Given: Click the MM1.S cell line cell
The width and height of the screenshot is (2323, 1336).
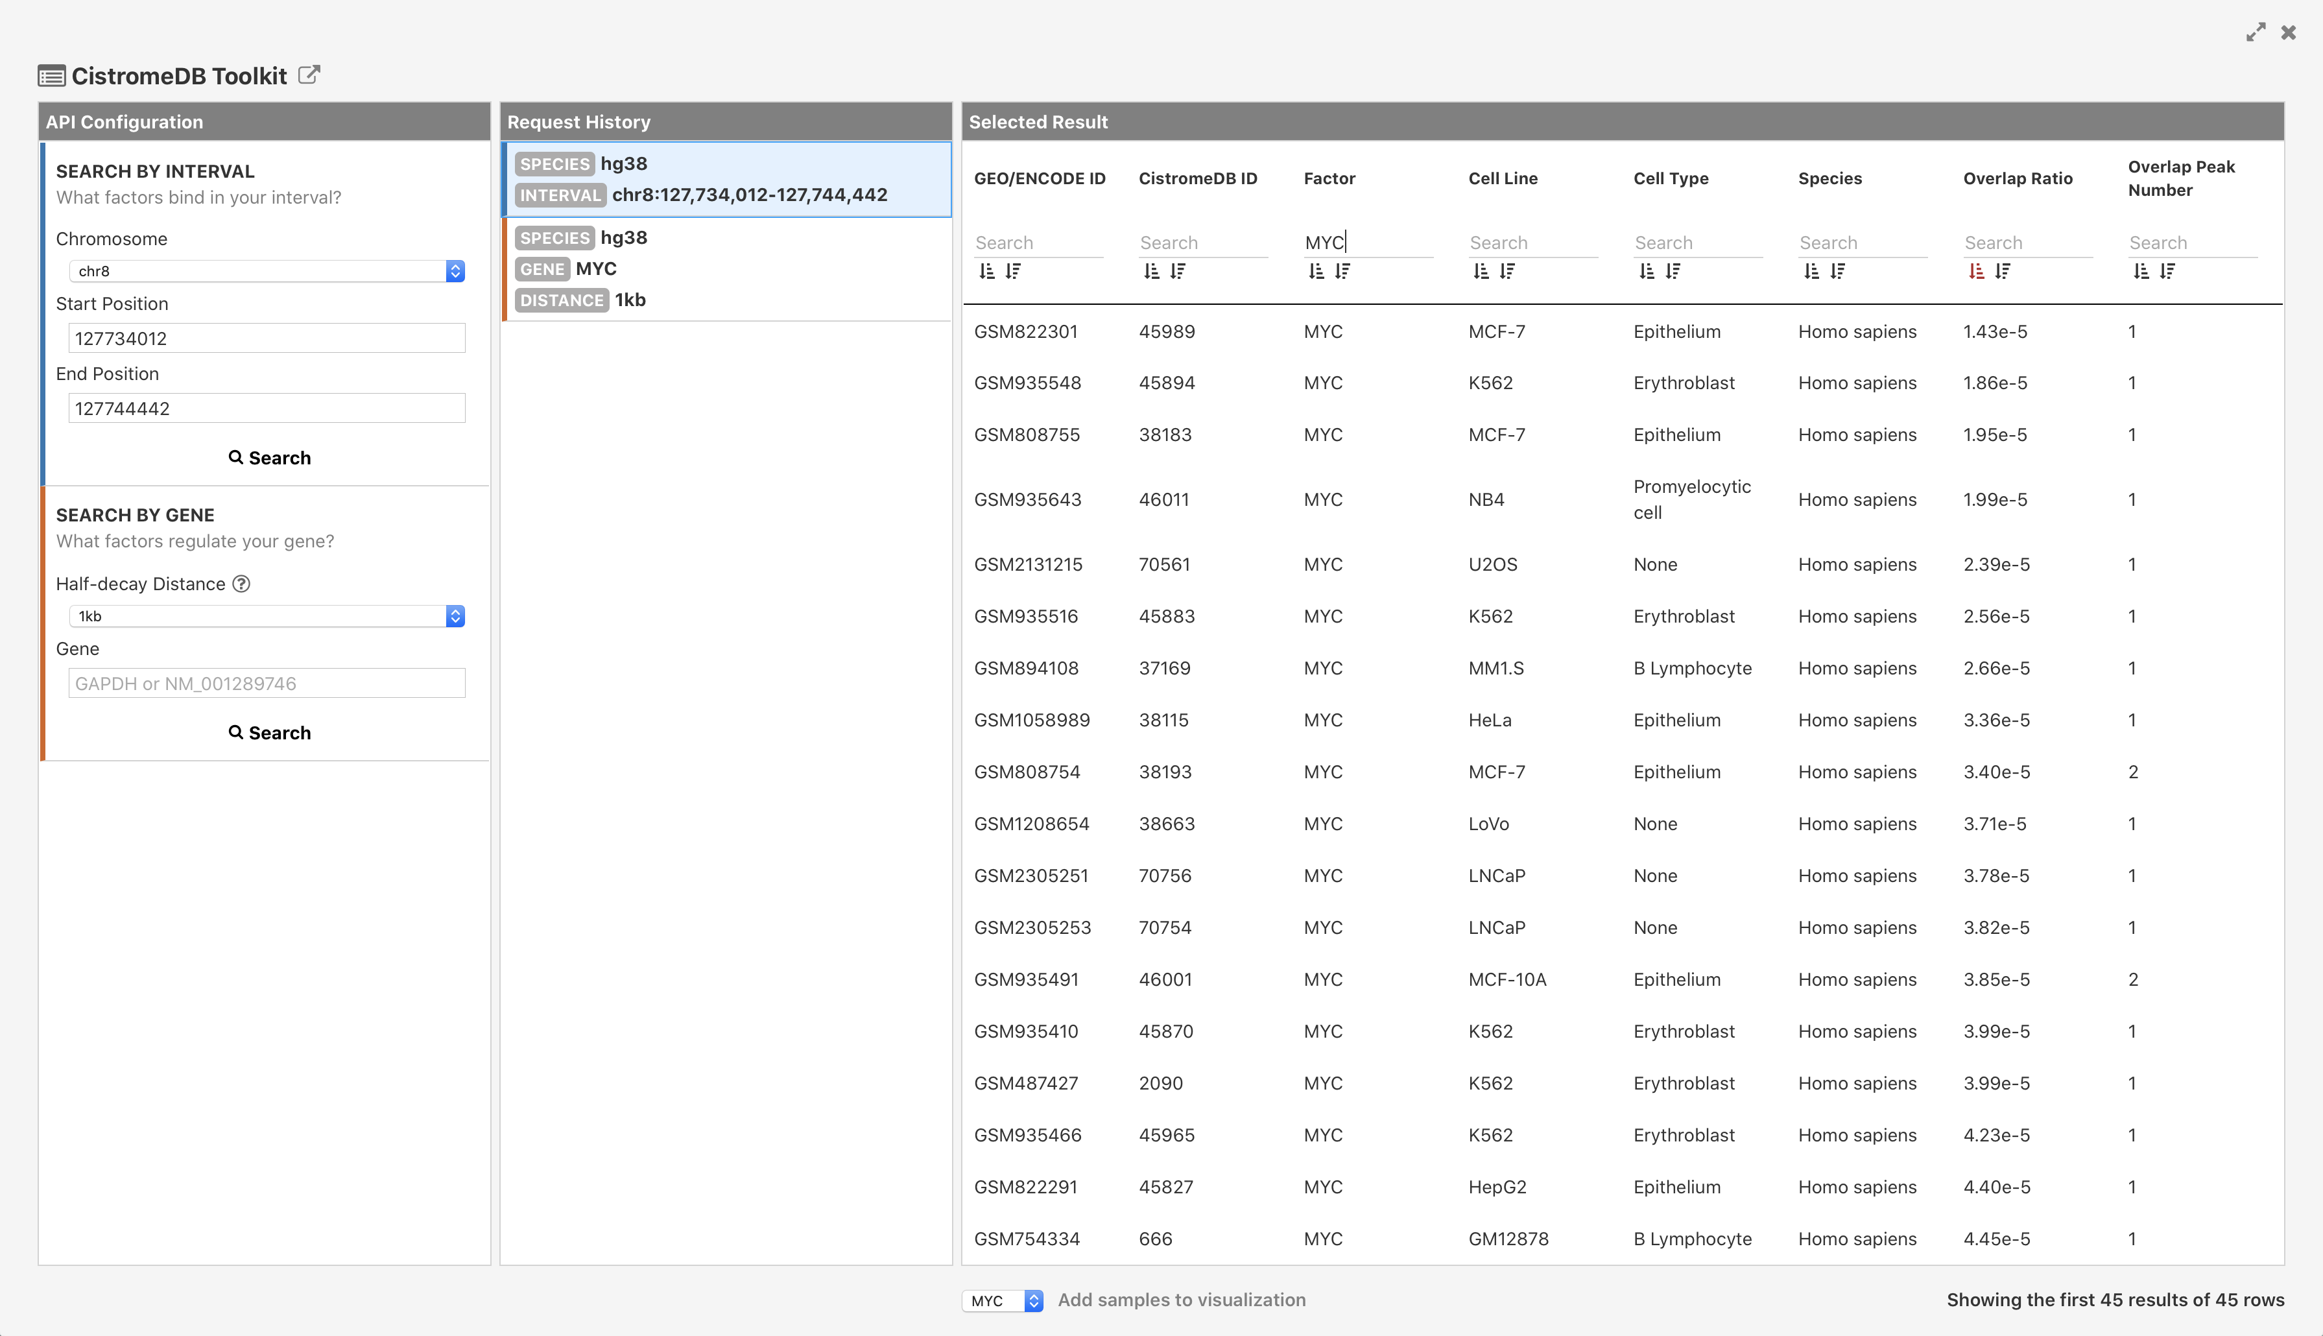Looking at the screenshot, I should pos(1495,669).
